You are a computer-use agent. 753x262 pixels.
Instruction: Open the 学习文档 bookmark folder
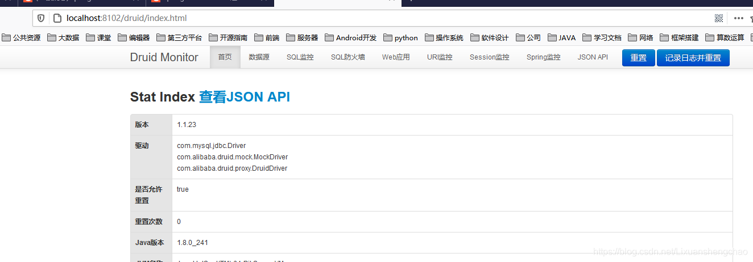pos(602,38)
